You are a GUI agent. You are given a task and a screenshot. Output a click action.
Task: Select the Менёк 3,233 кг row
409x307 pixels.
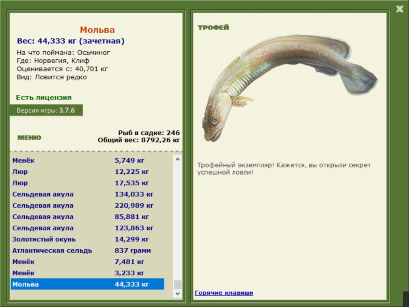tap(87, 273)
